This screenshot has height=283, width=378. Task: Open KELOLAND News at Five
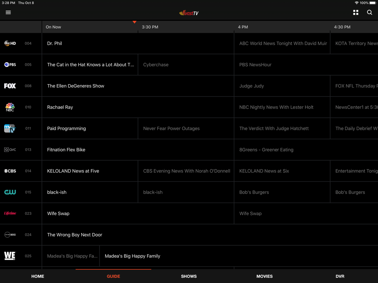90,171
